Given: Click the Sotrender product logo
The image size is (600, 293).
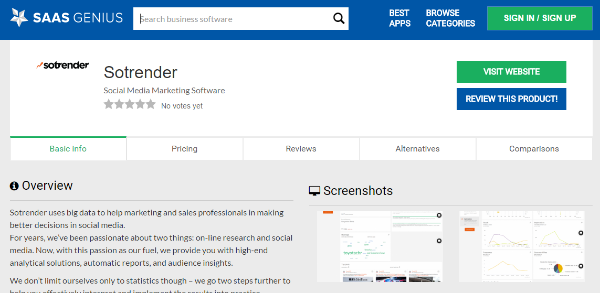Looking at the screenshot, I should point(62,66).
